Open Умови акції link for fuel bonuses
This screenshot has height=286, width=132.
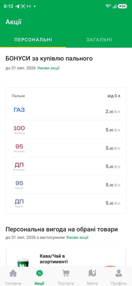click(48, 68)
